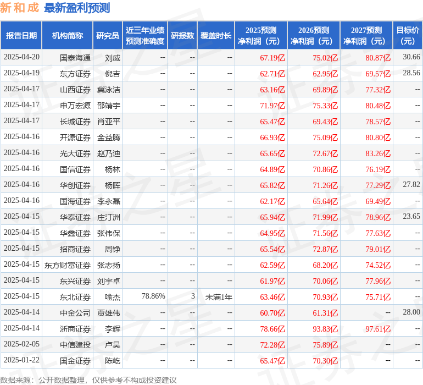The image size is (423, 385).
Task: Click the 2026预测净利润 column header
Action: pyautogui.click(x=314, y=36)
